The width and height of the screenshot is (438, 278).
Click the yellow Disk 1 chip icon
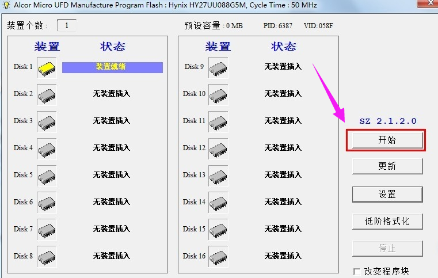tap(47, 68)
